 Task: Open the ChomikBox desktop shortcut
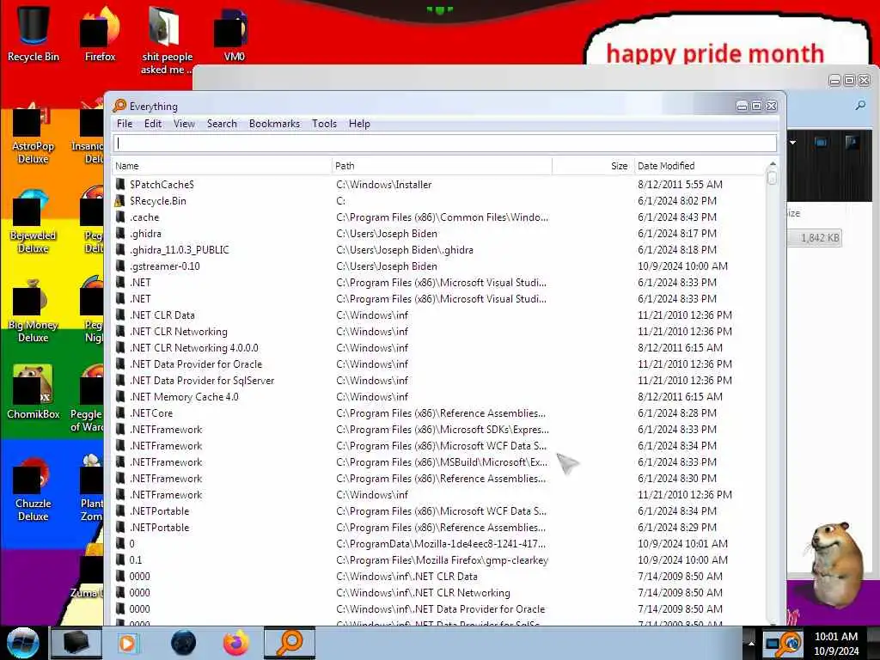[x=33, y=391]
